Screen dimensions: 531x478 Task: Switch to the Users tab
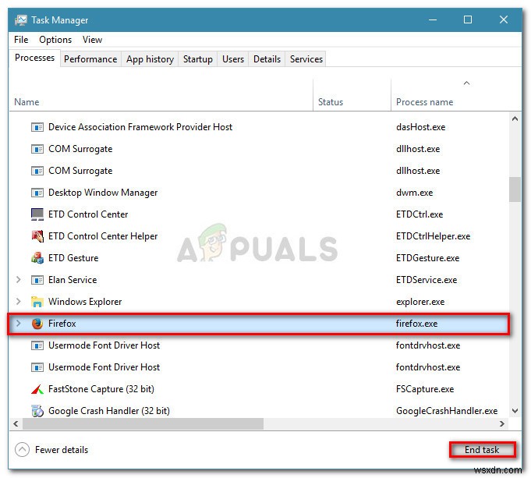233,59
